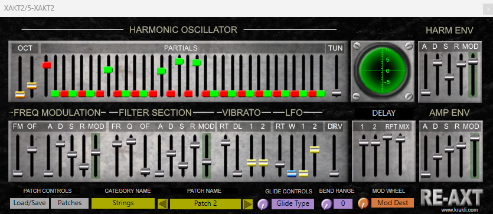Viewport: 493px width, 214px height.
Task: Click the RE-AXT krakli.com logo
Action: tap(451, 200)
